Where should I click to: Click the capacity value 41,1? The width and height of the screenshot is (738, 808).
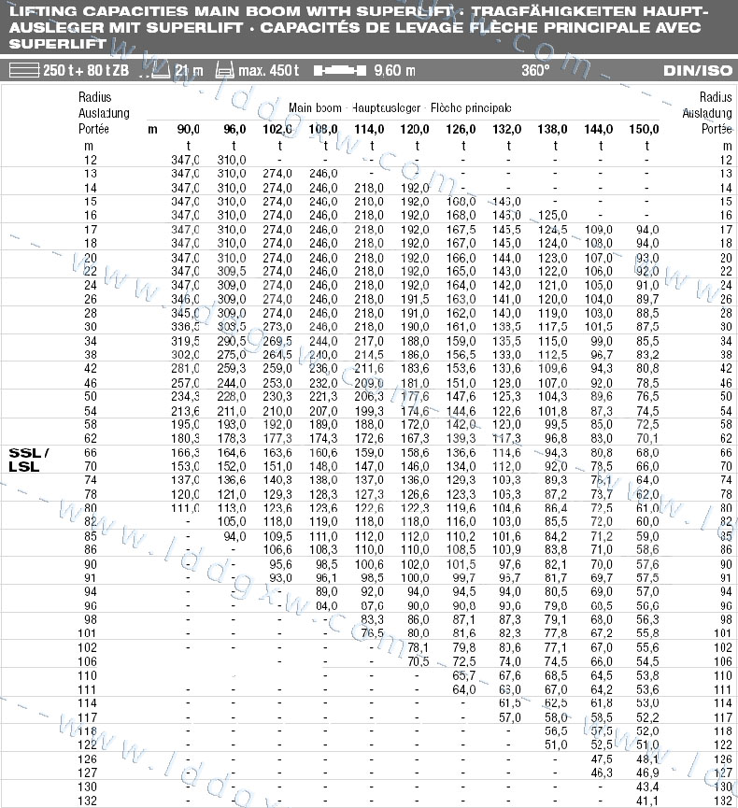click(647, 801)
